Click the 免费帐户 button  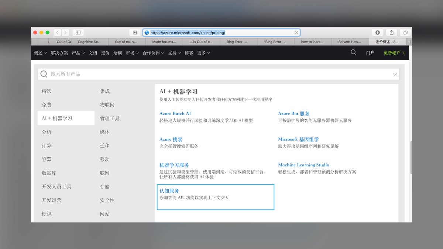[394, 53]
